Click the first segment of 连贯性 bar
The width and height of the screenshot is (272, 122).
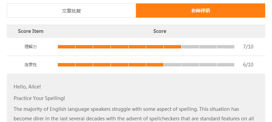[x=66, y=65]
